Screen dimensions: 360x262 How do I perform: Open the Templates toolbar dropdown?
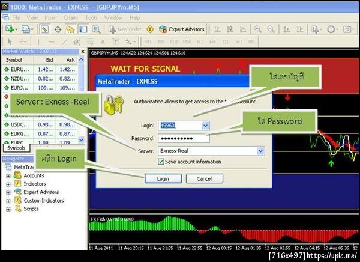(x=349, y=29)
